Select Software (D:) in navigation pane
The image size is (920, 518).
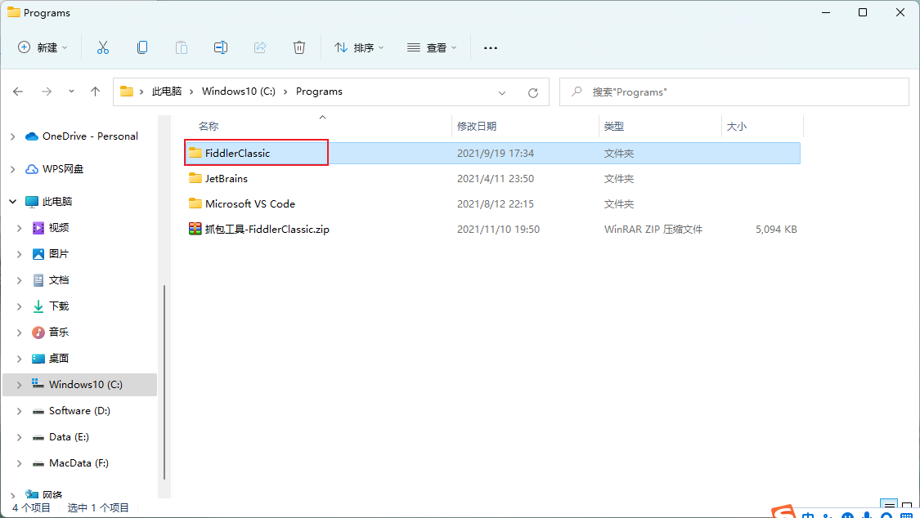79,411
